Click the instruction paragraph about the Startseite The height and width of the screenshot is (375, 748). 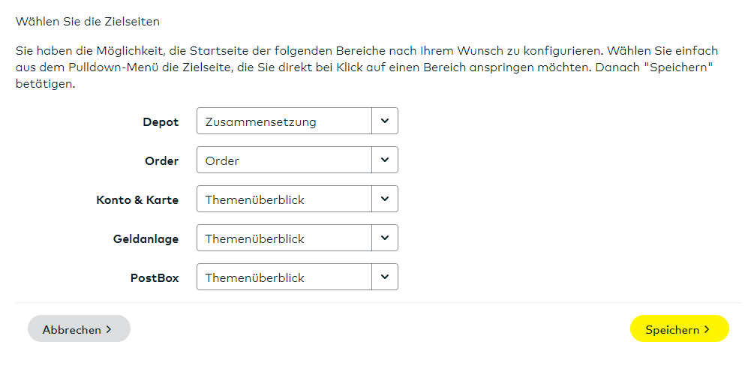pos(366,67)
